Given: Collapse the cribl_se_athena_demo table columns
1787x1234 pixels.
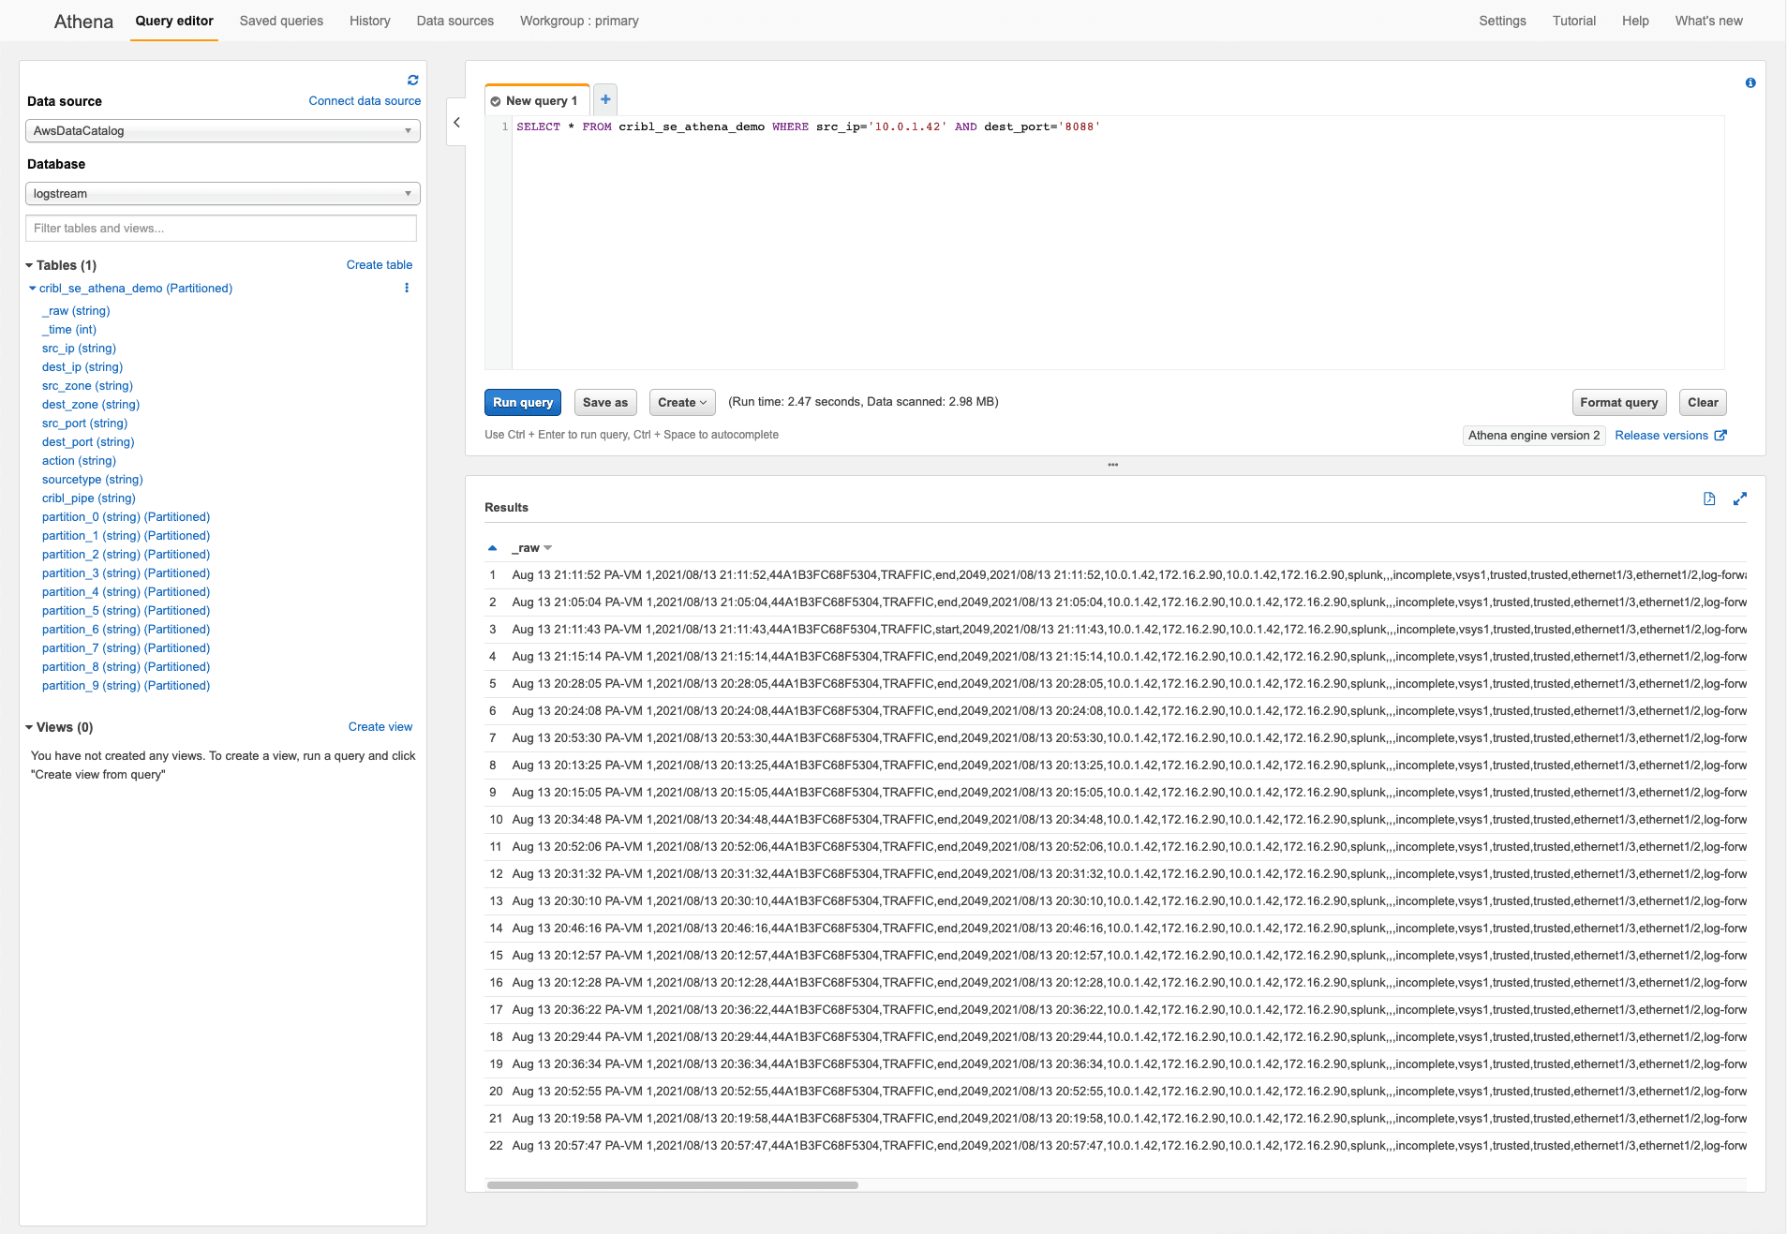Looking at the screenshot, I should (x=33, y=289).
